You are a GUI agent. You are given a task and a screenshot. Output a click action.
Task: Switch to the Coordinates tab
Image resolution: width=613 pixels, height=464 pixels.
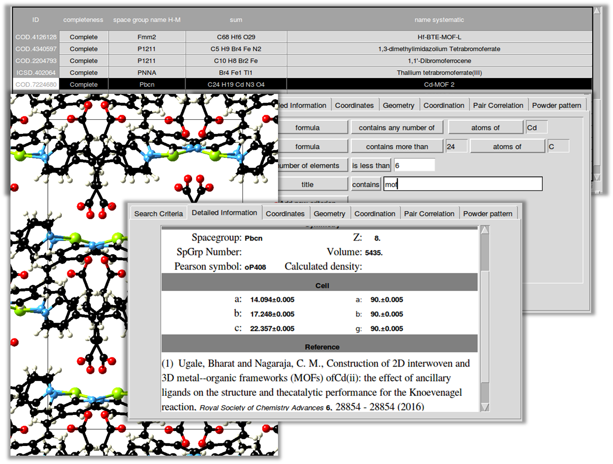pyautogui.click(x=285, y=213)
